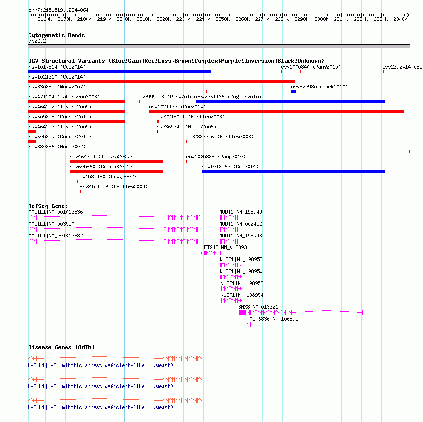This screenshot has height=422, width=423.
Task: Select gene label NUDT1|NM_002452
Action: tap(240, 224)
